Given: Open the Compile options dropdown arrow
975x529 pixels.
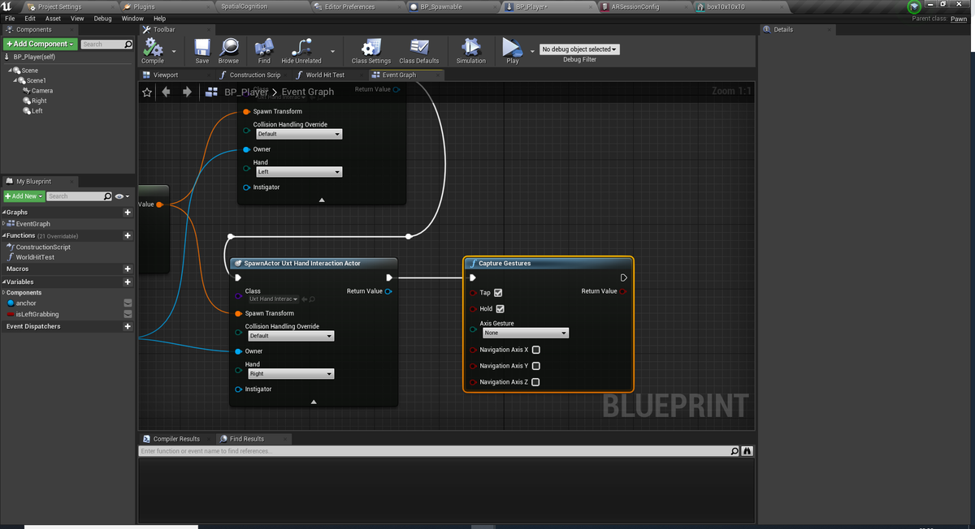Looking at the screenshot, I should coord(175,49).
